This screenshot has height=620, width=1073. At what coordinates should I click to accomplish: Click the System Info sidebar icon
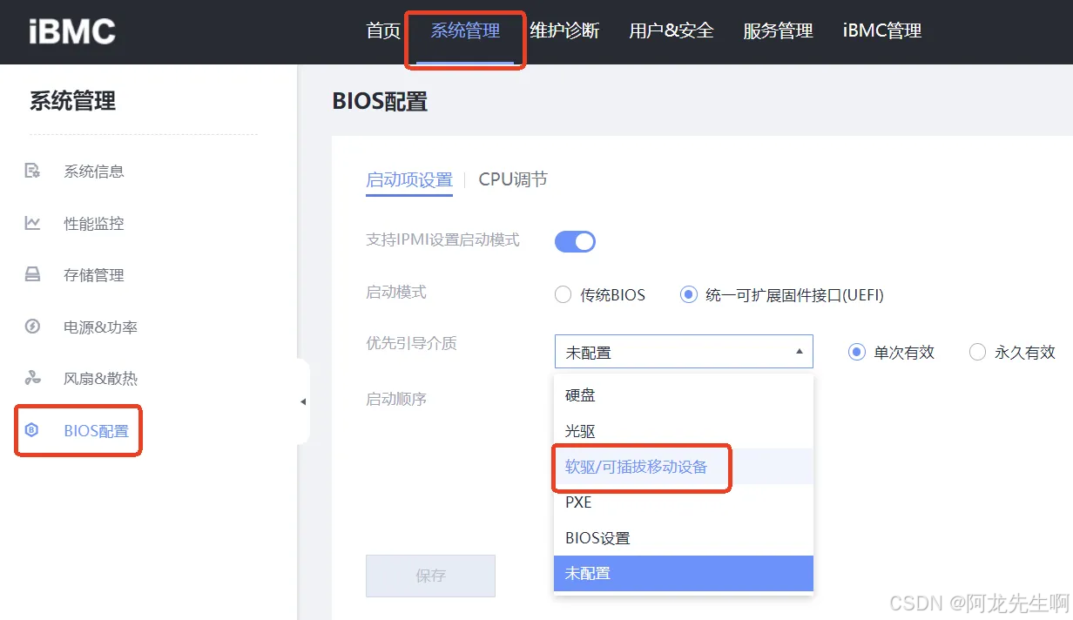pyautogui.click(x=32, y=171)
